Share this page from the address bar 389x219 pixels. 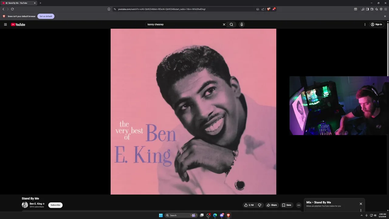coord(263,9)
